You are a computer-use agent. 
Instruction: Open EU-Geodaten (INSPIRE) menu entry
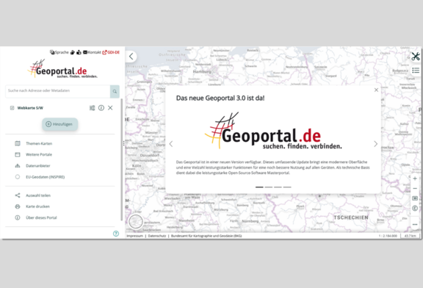(x=40, y=177)
